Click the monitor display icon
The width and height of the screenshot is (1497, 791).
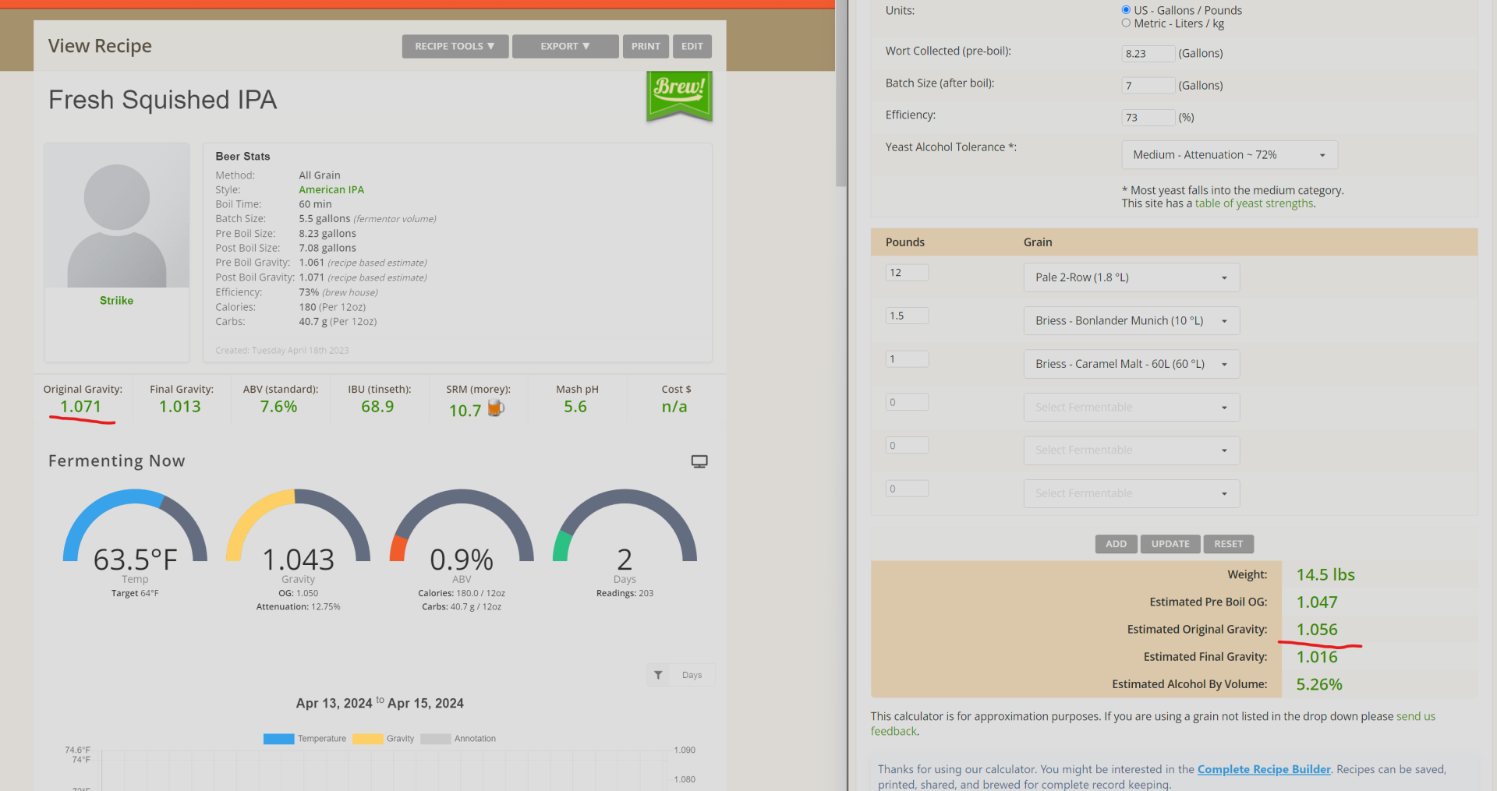click(x=699, y=461)
